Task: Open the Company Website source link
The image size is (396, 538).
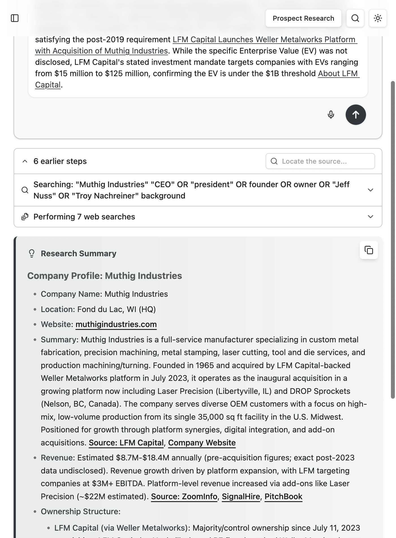Action: [x=202, y=442]
